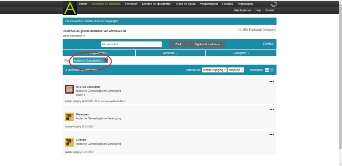342x166 pixels.
Task: Open IGV120 Zeelieden archive title
Action: tap(88, 87)
